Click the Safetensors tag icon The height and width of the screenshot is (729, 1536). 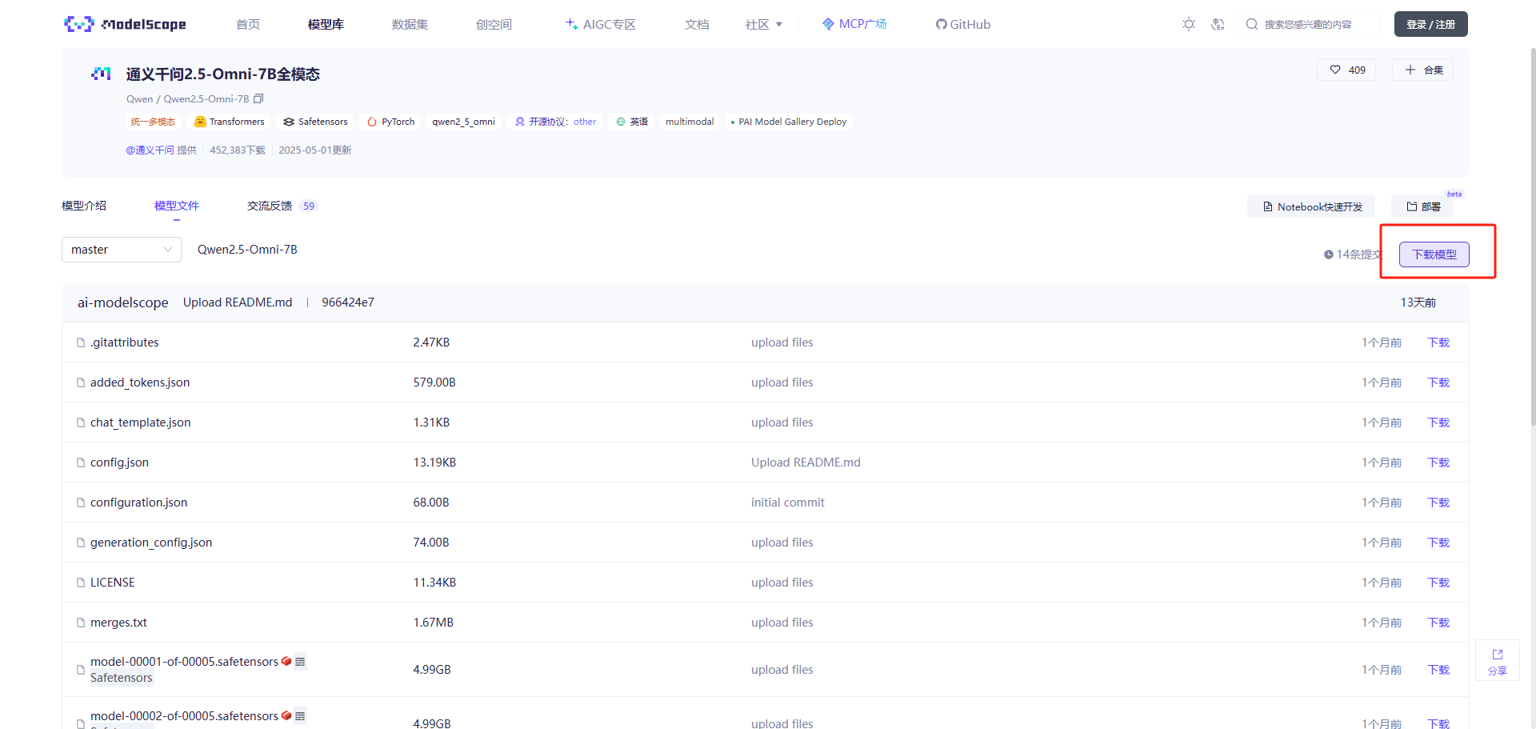(289, 121)
